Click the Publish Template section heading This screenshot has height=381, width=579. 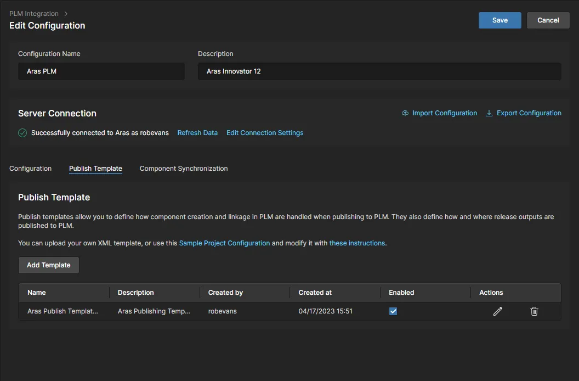click(54, 197)
